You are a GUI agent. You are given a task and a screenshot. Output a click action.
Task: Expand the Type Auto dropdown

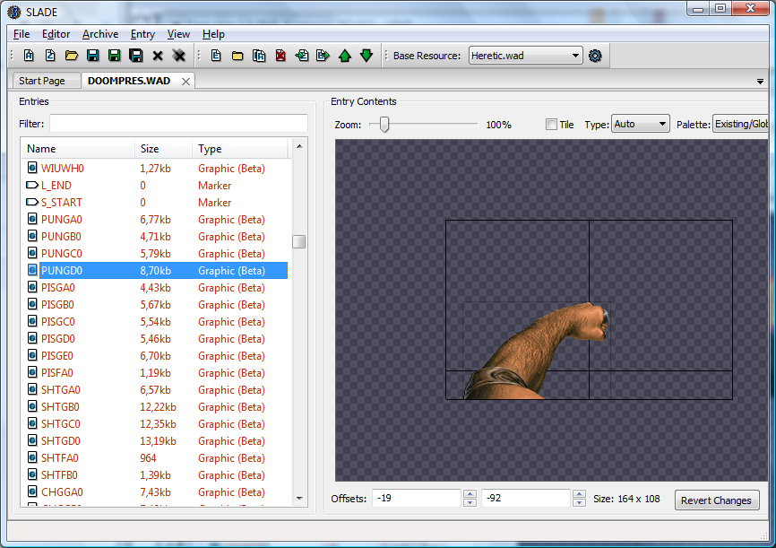point(640,125)
